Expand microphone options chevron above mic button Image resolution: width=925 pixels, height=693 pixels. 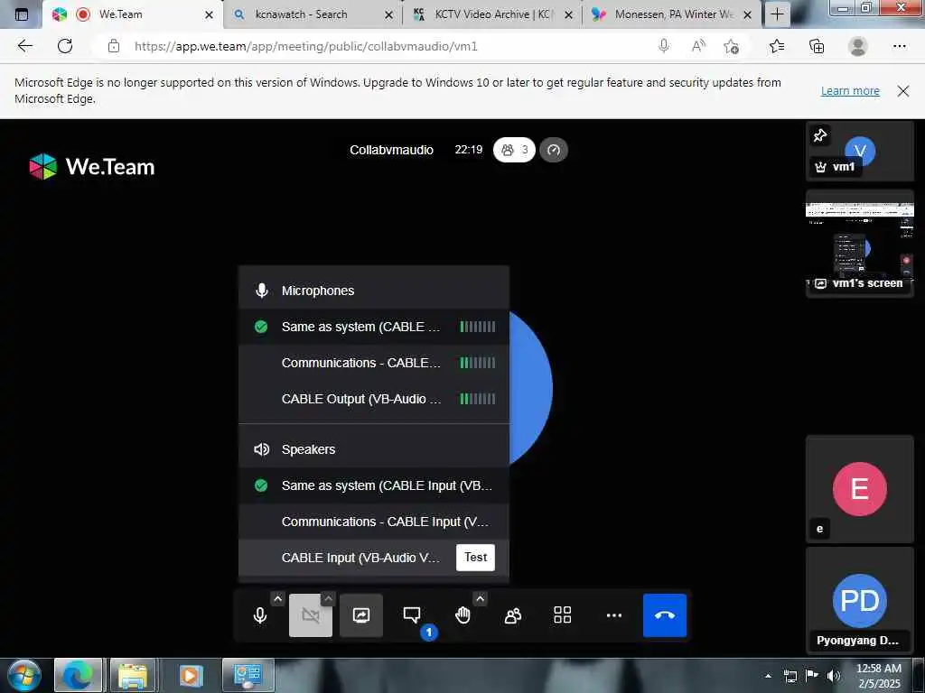tap(278, 599)
